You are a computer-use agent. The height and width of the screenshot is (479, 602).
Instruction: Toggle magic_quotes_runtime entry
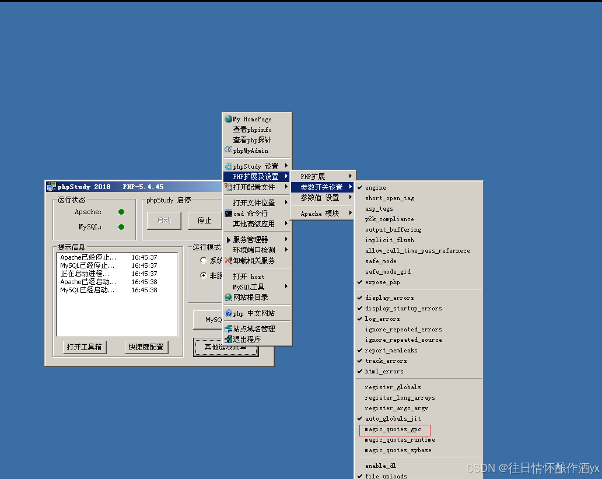(418, 439)
